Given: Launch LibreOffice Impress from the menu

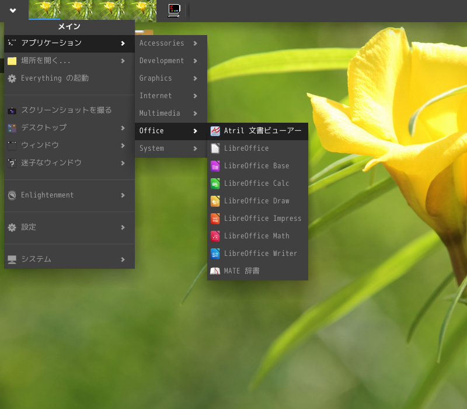Looking at the screenshot, I should pyautogui.click(x=257, y=219).
